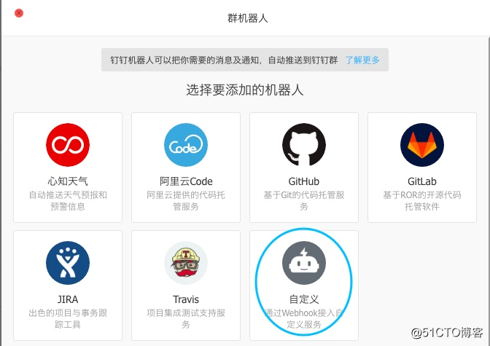Click the 自定义 title label

click(304, 299)
